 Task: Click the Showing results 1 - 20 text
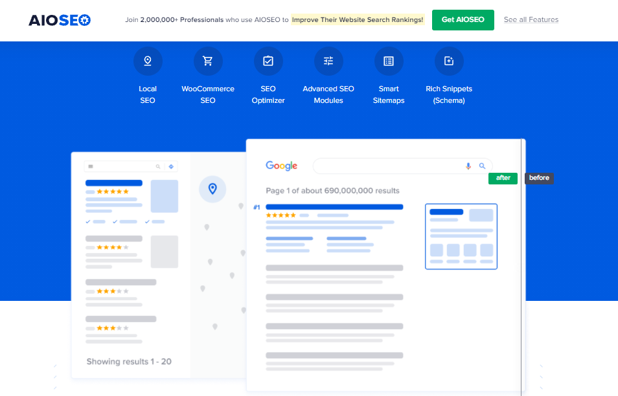coord(129,361)
